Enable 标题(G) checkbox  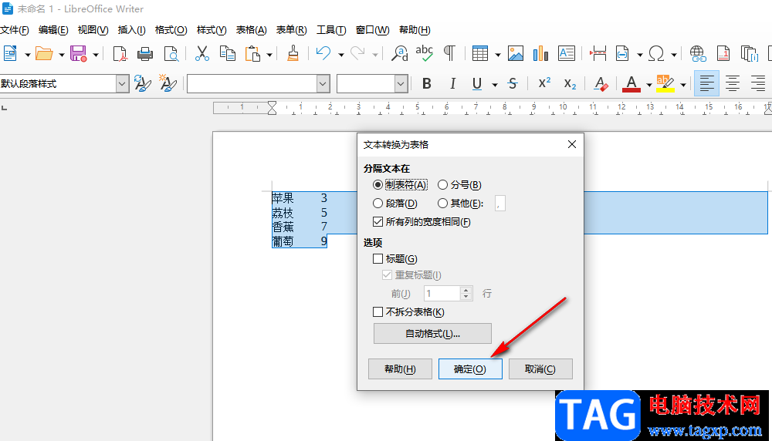click(x=394, y=258)
